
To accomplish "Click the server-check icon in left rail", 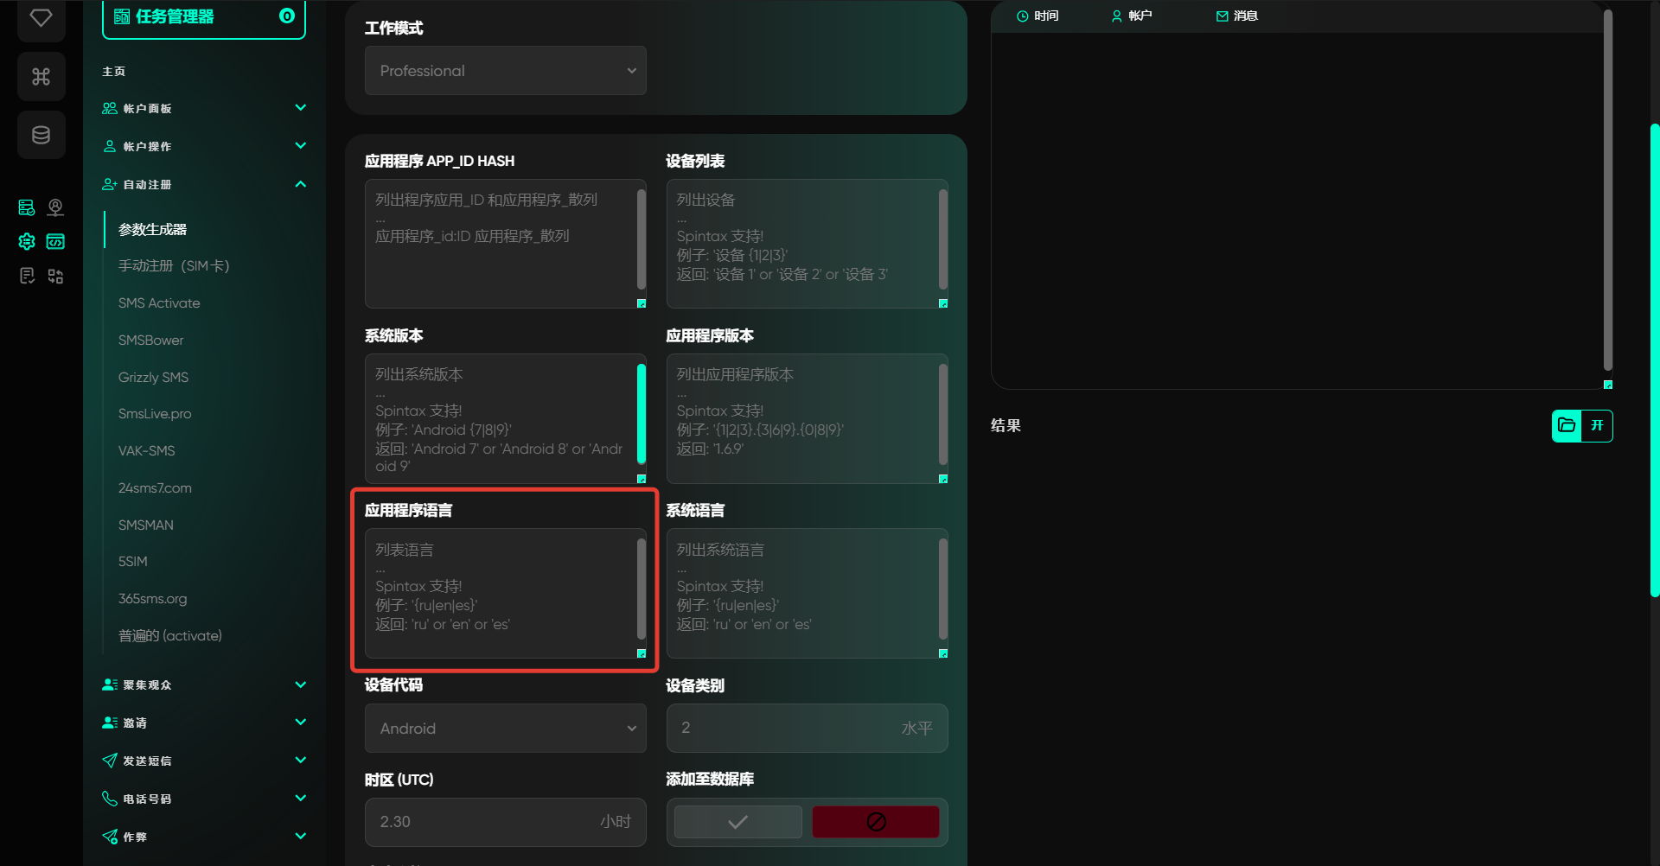I will 27,207.
